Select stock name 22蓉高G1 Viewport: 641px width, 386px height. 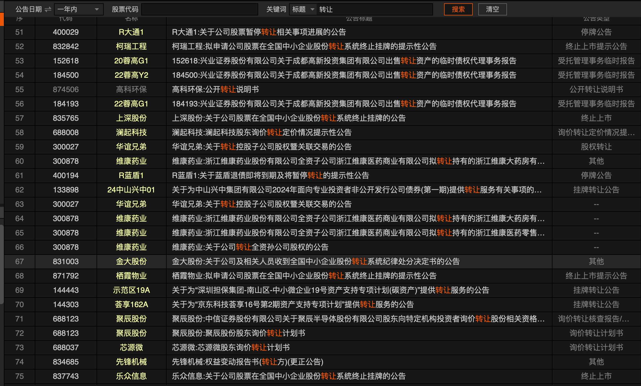(131, 104)
